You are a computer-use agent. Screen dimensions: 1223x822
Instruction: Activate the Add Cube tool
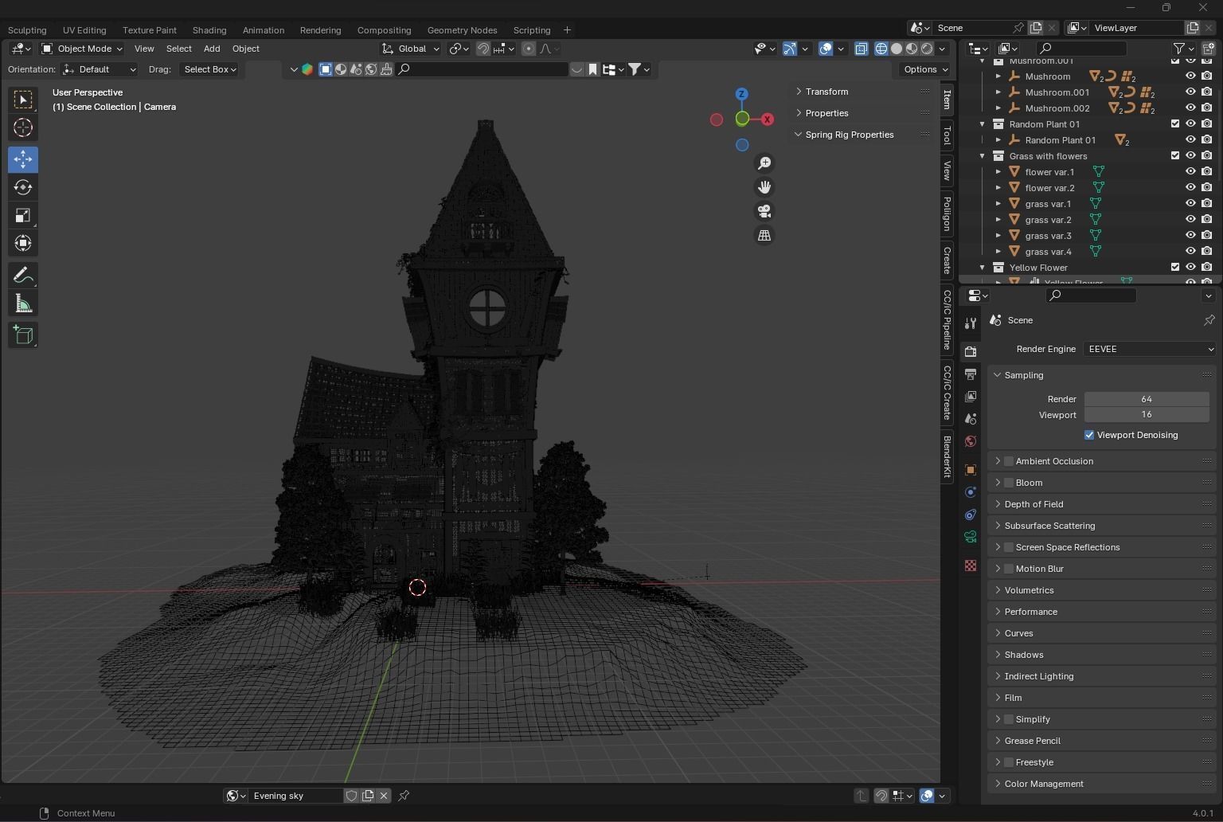23,335
